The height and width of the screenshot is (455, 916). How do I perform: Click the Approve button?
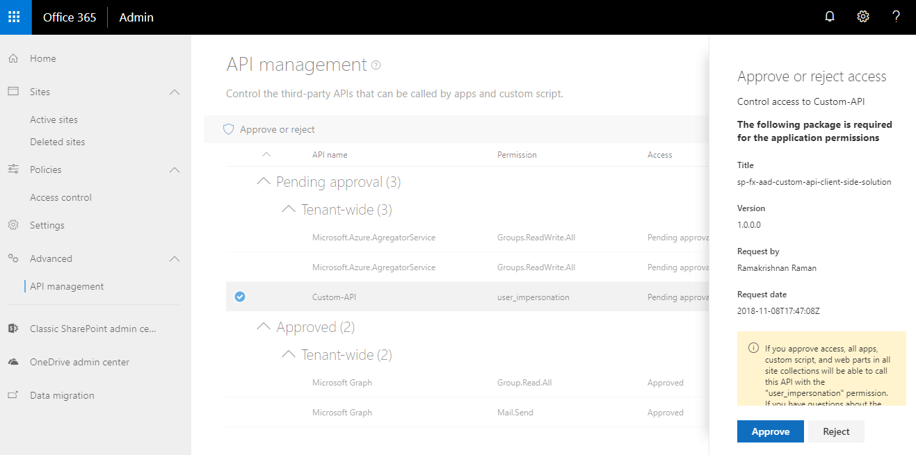coord(771,431)
